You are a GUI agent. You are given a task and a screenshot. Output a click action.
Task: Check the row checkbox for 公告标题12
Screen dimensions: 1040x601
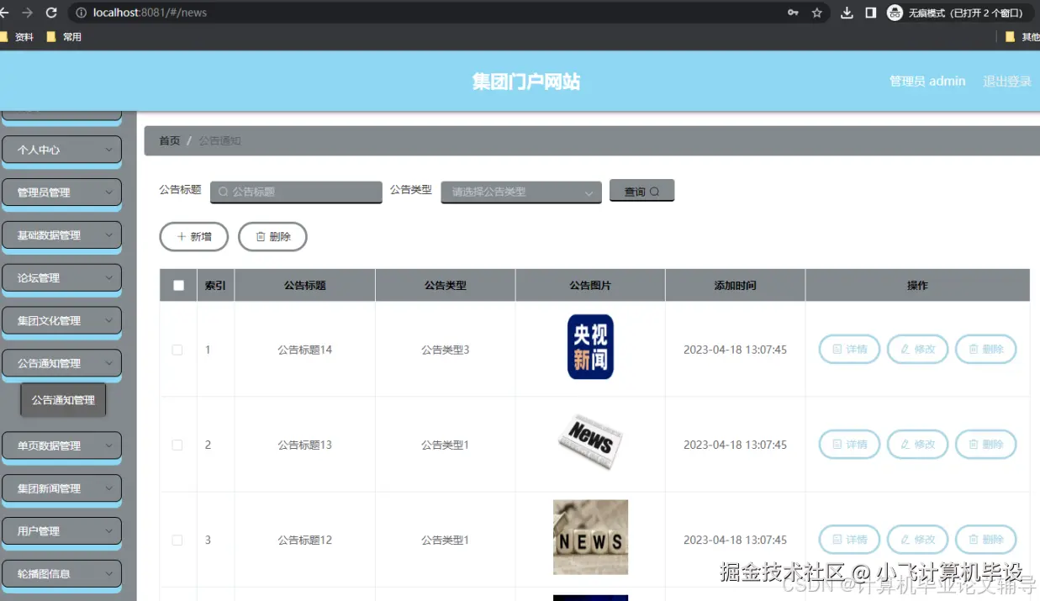pos(177,540)
